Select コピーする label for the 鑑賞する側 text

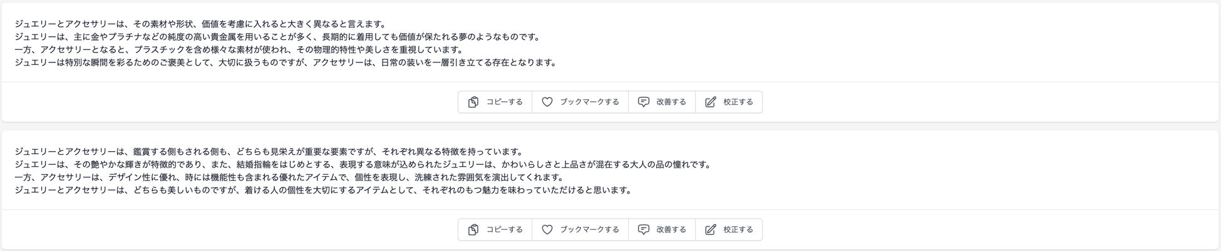pos(505,229)
